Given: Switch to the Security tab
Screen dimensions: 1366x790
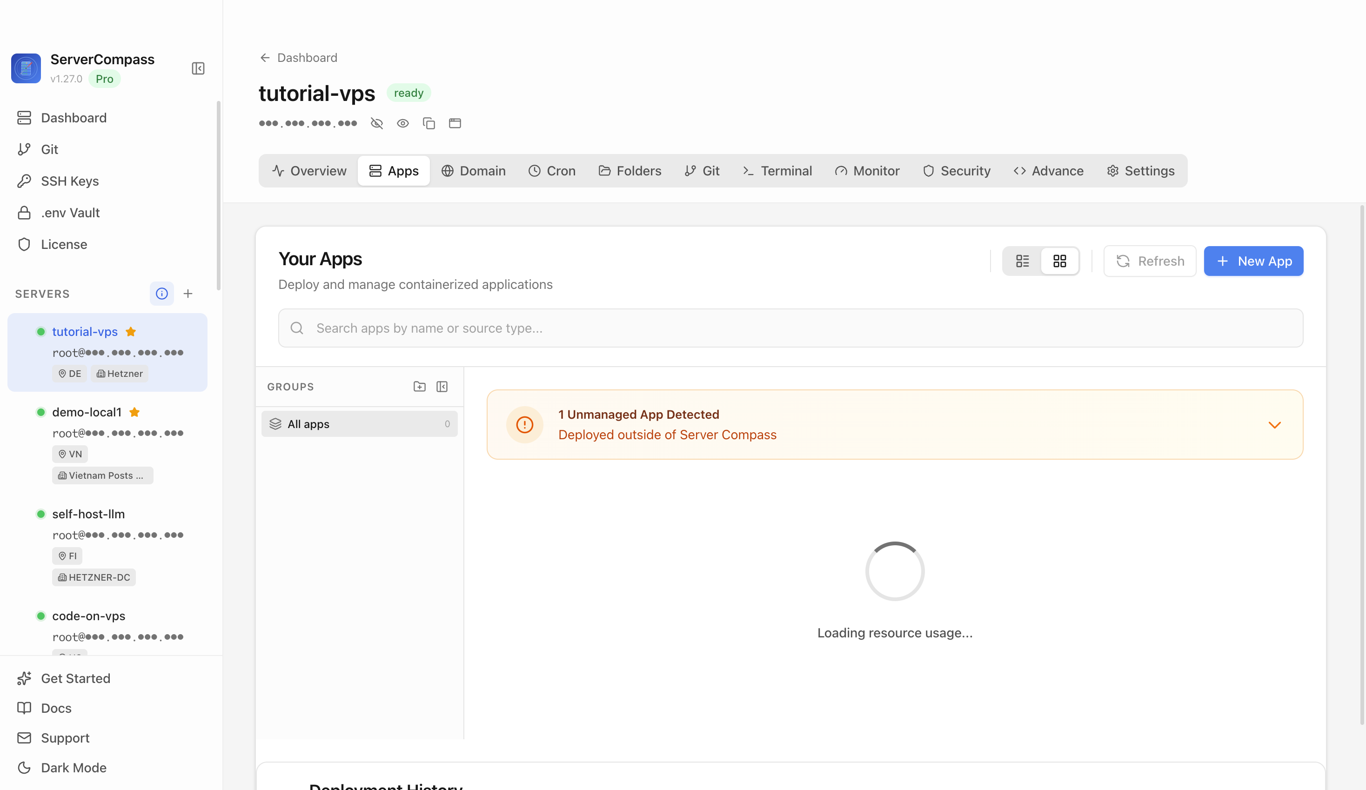Looking at the screenshot, I should (x=957, y=171).
